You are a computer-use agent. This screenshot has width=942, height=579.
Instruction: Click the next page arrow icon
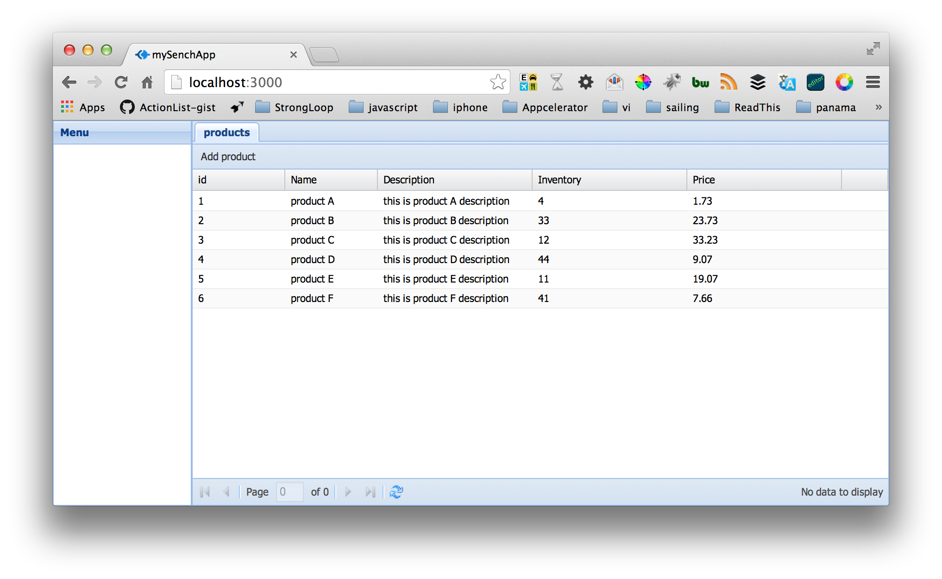pos(348,491)
